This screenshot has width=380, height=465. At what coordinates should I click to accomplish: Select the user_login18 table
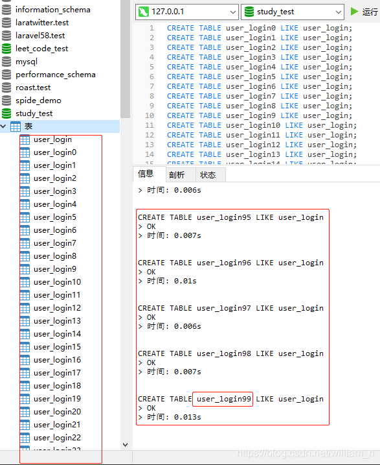57,386
